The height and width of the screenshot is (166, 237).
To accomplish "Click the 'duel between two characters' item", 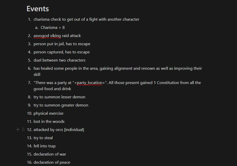I will 59,60.
